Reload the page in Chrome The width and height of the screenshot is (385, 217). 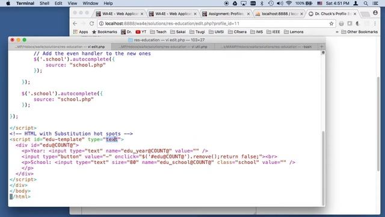(x=91, y=24)
